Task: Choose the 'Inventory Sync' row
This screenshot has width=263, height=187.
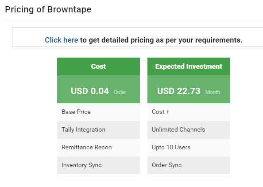Action: click(98, 165)
